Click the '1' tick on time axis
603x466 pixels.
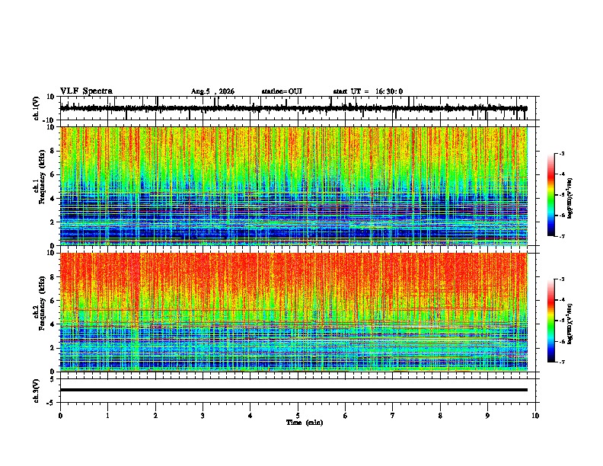(x=107, y=416)
